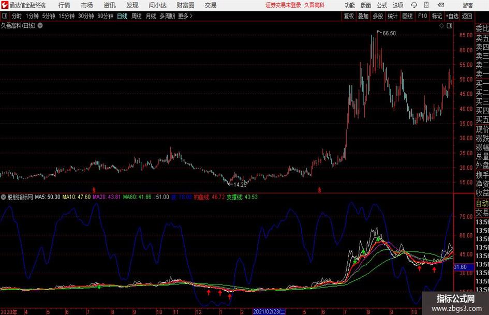Open the mobile phone icon
Screen dimensions: 489x315
(x=426, y=5)
